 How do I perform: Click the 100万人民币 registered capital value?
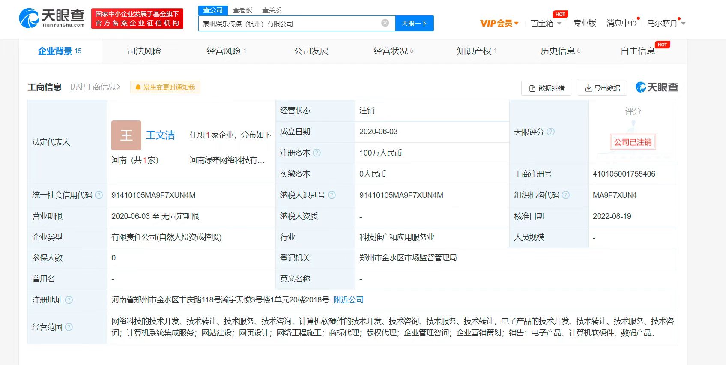tap(380, 153)
